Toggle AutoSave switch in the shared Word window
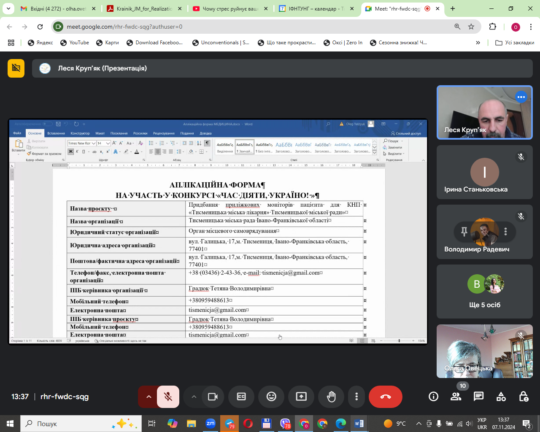This screenshot has width=540, height=432. [x=48, y=124]
